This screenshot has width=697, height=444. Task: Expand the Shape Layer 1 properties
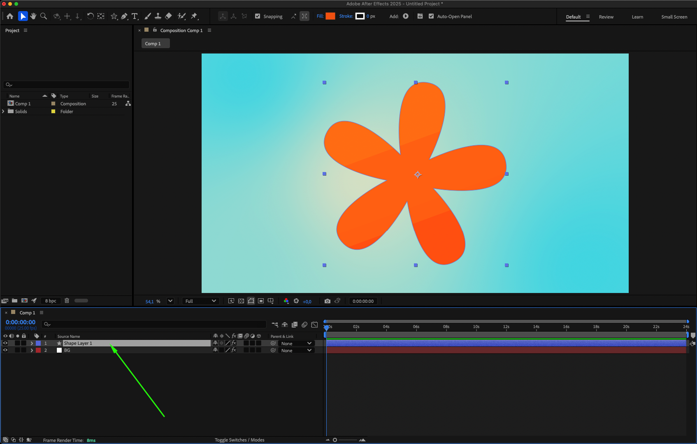point(32,343)
